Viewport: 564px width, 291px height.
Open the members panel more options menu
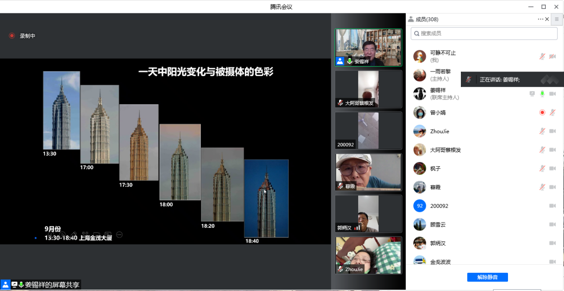[x=540, y=19]
